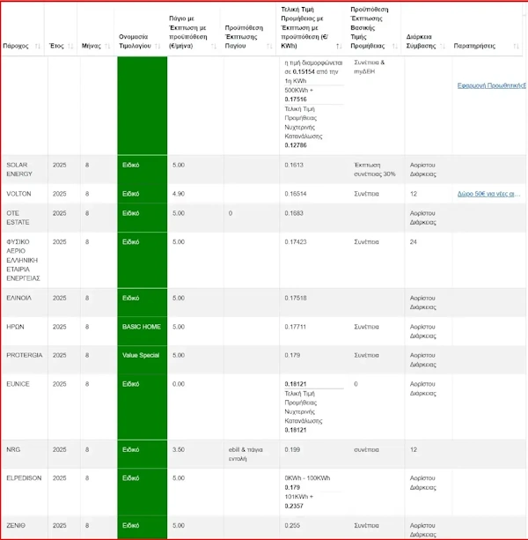Viewport: 528px width, 540px height.
Task: Sort by Τελική Τιμή Προμήθειας arrow icon
Action: coord(339,46)
